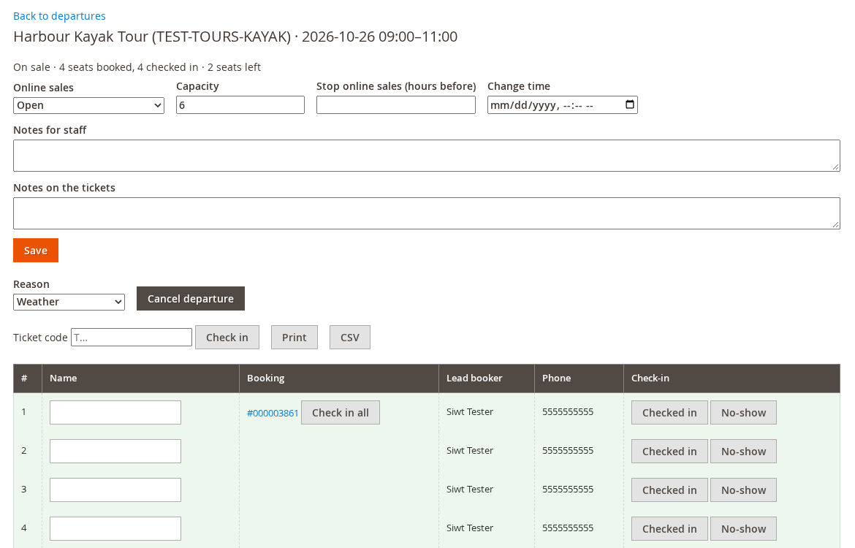Viewport: 855px width, 548px height.
Task: Click the Cancel departure button
Action: 190,299
